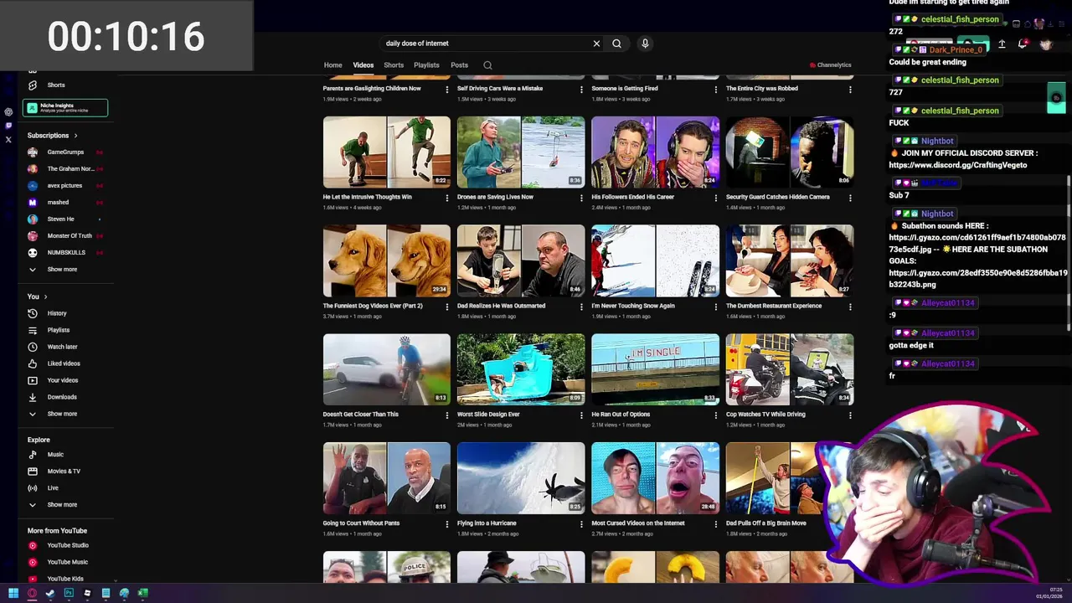
Task: Play 'He Let the Intrusive Thoughts Win' thumbnail
Action: tap(387, 152)
